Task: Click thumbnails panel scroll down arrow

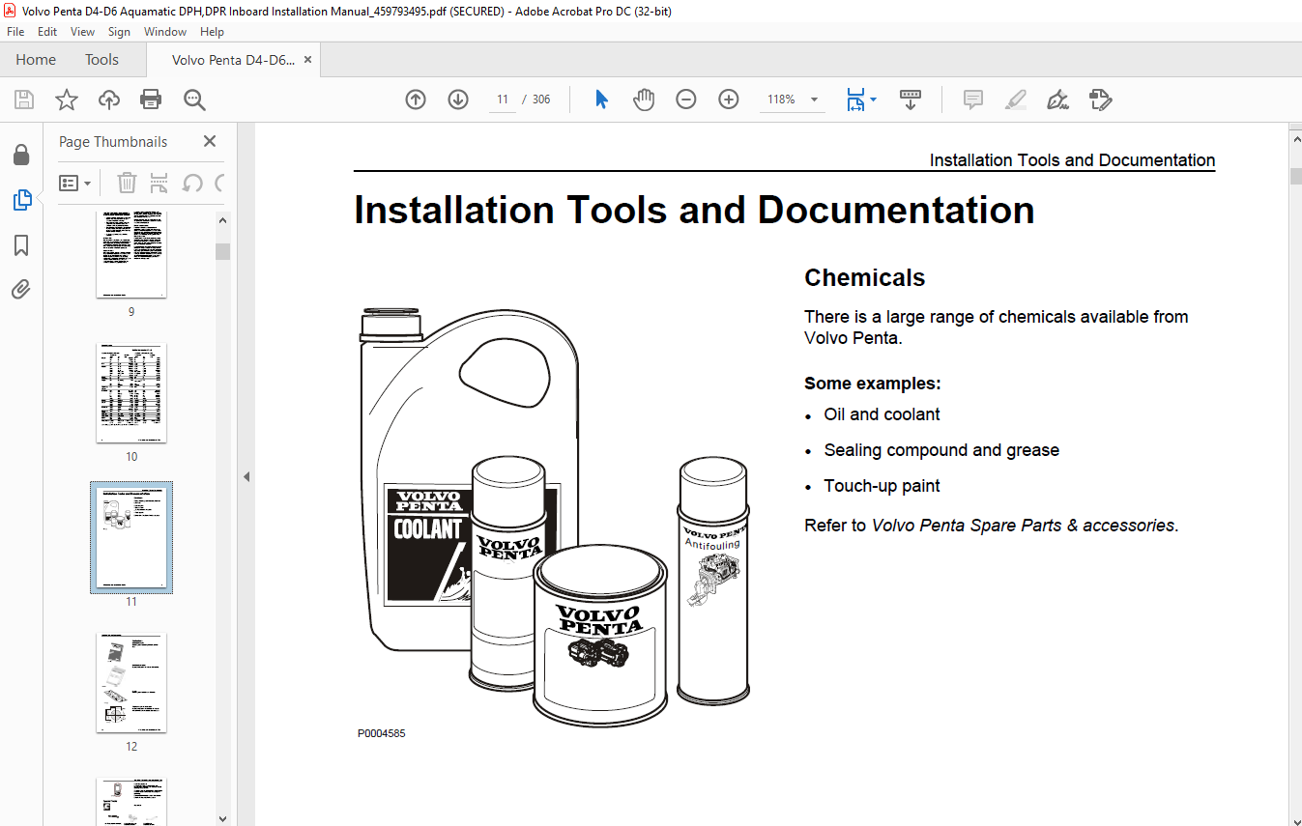Action: tap(222, 817)
